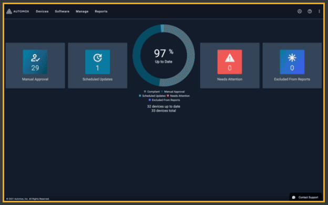
Task: Click the Contact Support chat bubble icon
Action: (294, 197)
